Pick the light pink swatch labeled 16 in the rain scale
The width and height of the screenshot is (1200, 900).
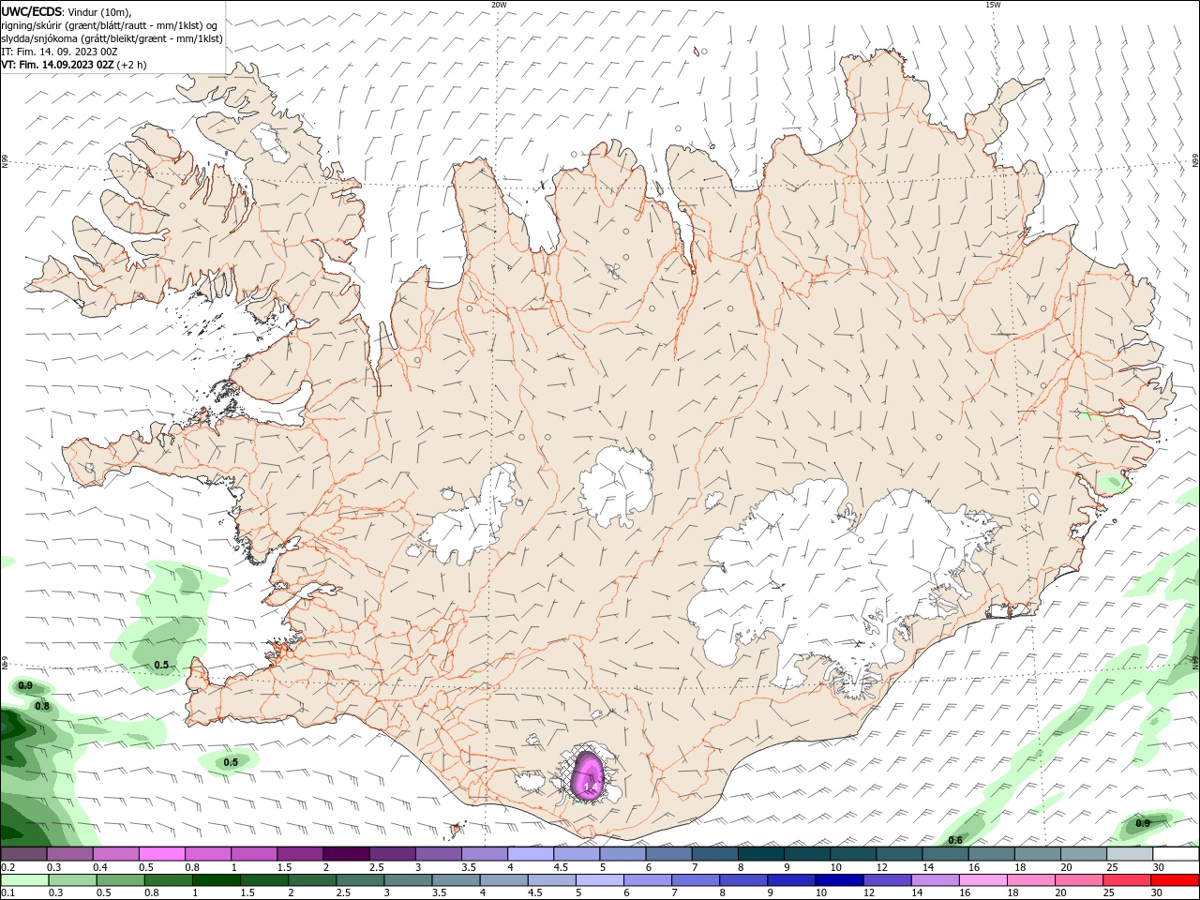click(982, 879)
